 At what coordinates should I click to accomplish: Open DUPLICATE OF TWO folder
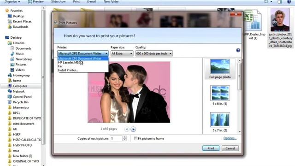(x=27, y=119)
